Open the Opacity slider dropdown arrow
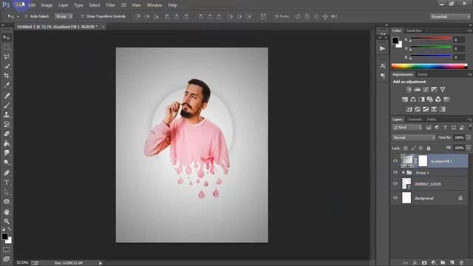The image size is (473, 266). coord(469,137)
